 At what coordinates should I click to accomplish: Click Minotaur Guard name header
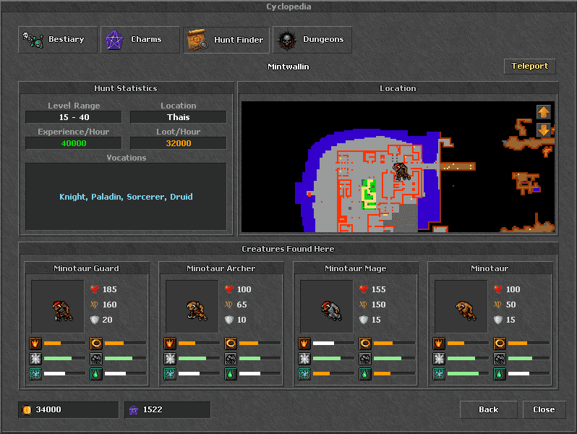coord(87,268)
